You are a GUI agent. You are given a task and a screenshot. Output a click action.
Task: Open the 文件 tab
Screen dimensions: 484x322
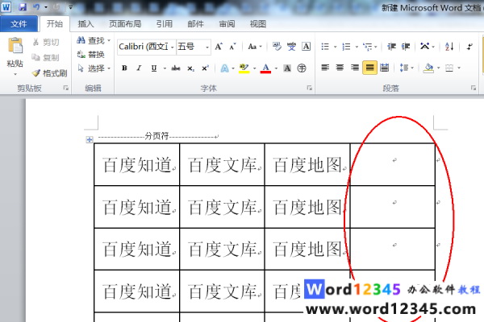point(19,23)
